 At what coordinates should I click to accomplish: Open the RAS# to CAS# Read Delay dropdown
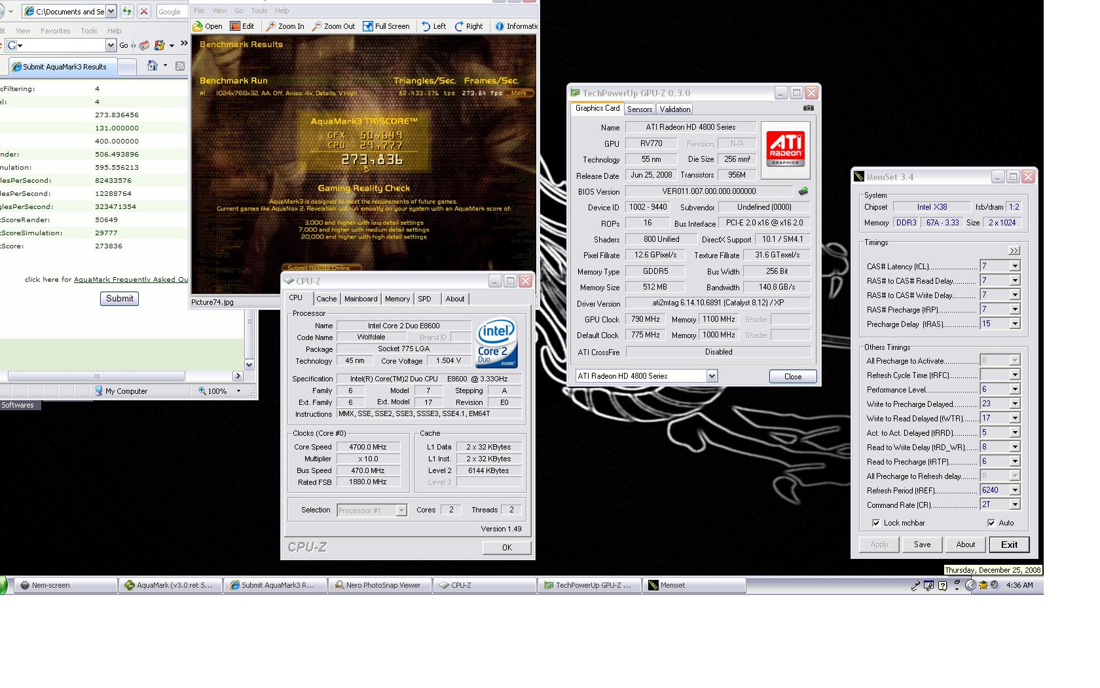point(1014,280)
